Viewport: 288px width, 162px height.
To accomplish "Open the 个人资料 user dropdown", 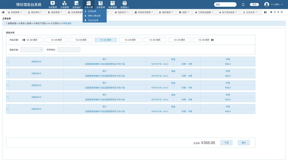I will pos(274,5).
